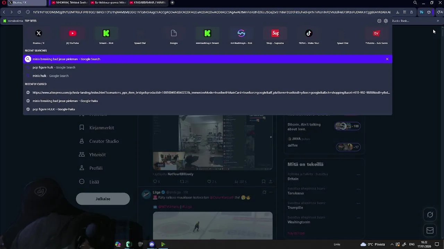The height and width of the screenshot is (249, 444).
Task: Go forward with the browser forward arrow
Action: (11, 12)
